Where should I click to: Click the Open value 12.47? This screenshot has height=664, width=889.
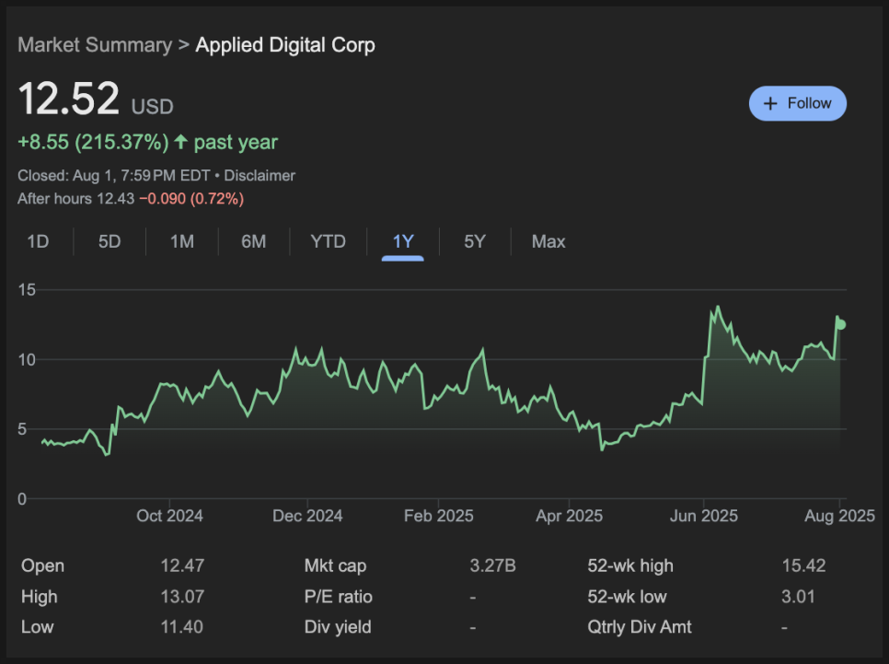coord(182,565)
